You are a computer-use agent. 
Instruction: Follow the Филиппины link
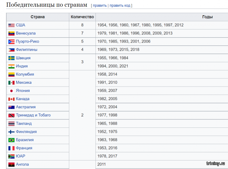coord(27,50)
